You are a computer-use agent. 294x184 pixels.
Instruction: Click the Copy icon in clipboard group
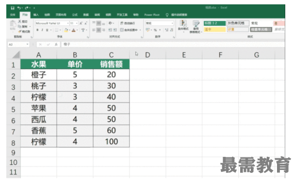[20, 27]
